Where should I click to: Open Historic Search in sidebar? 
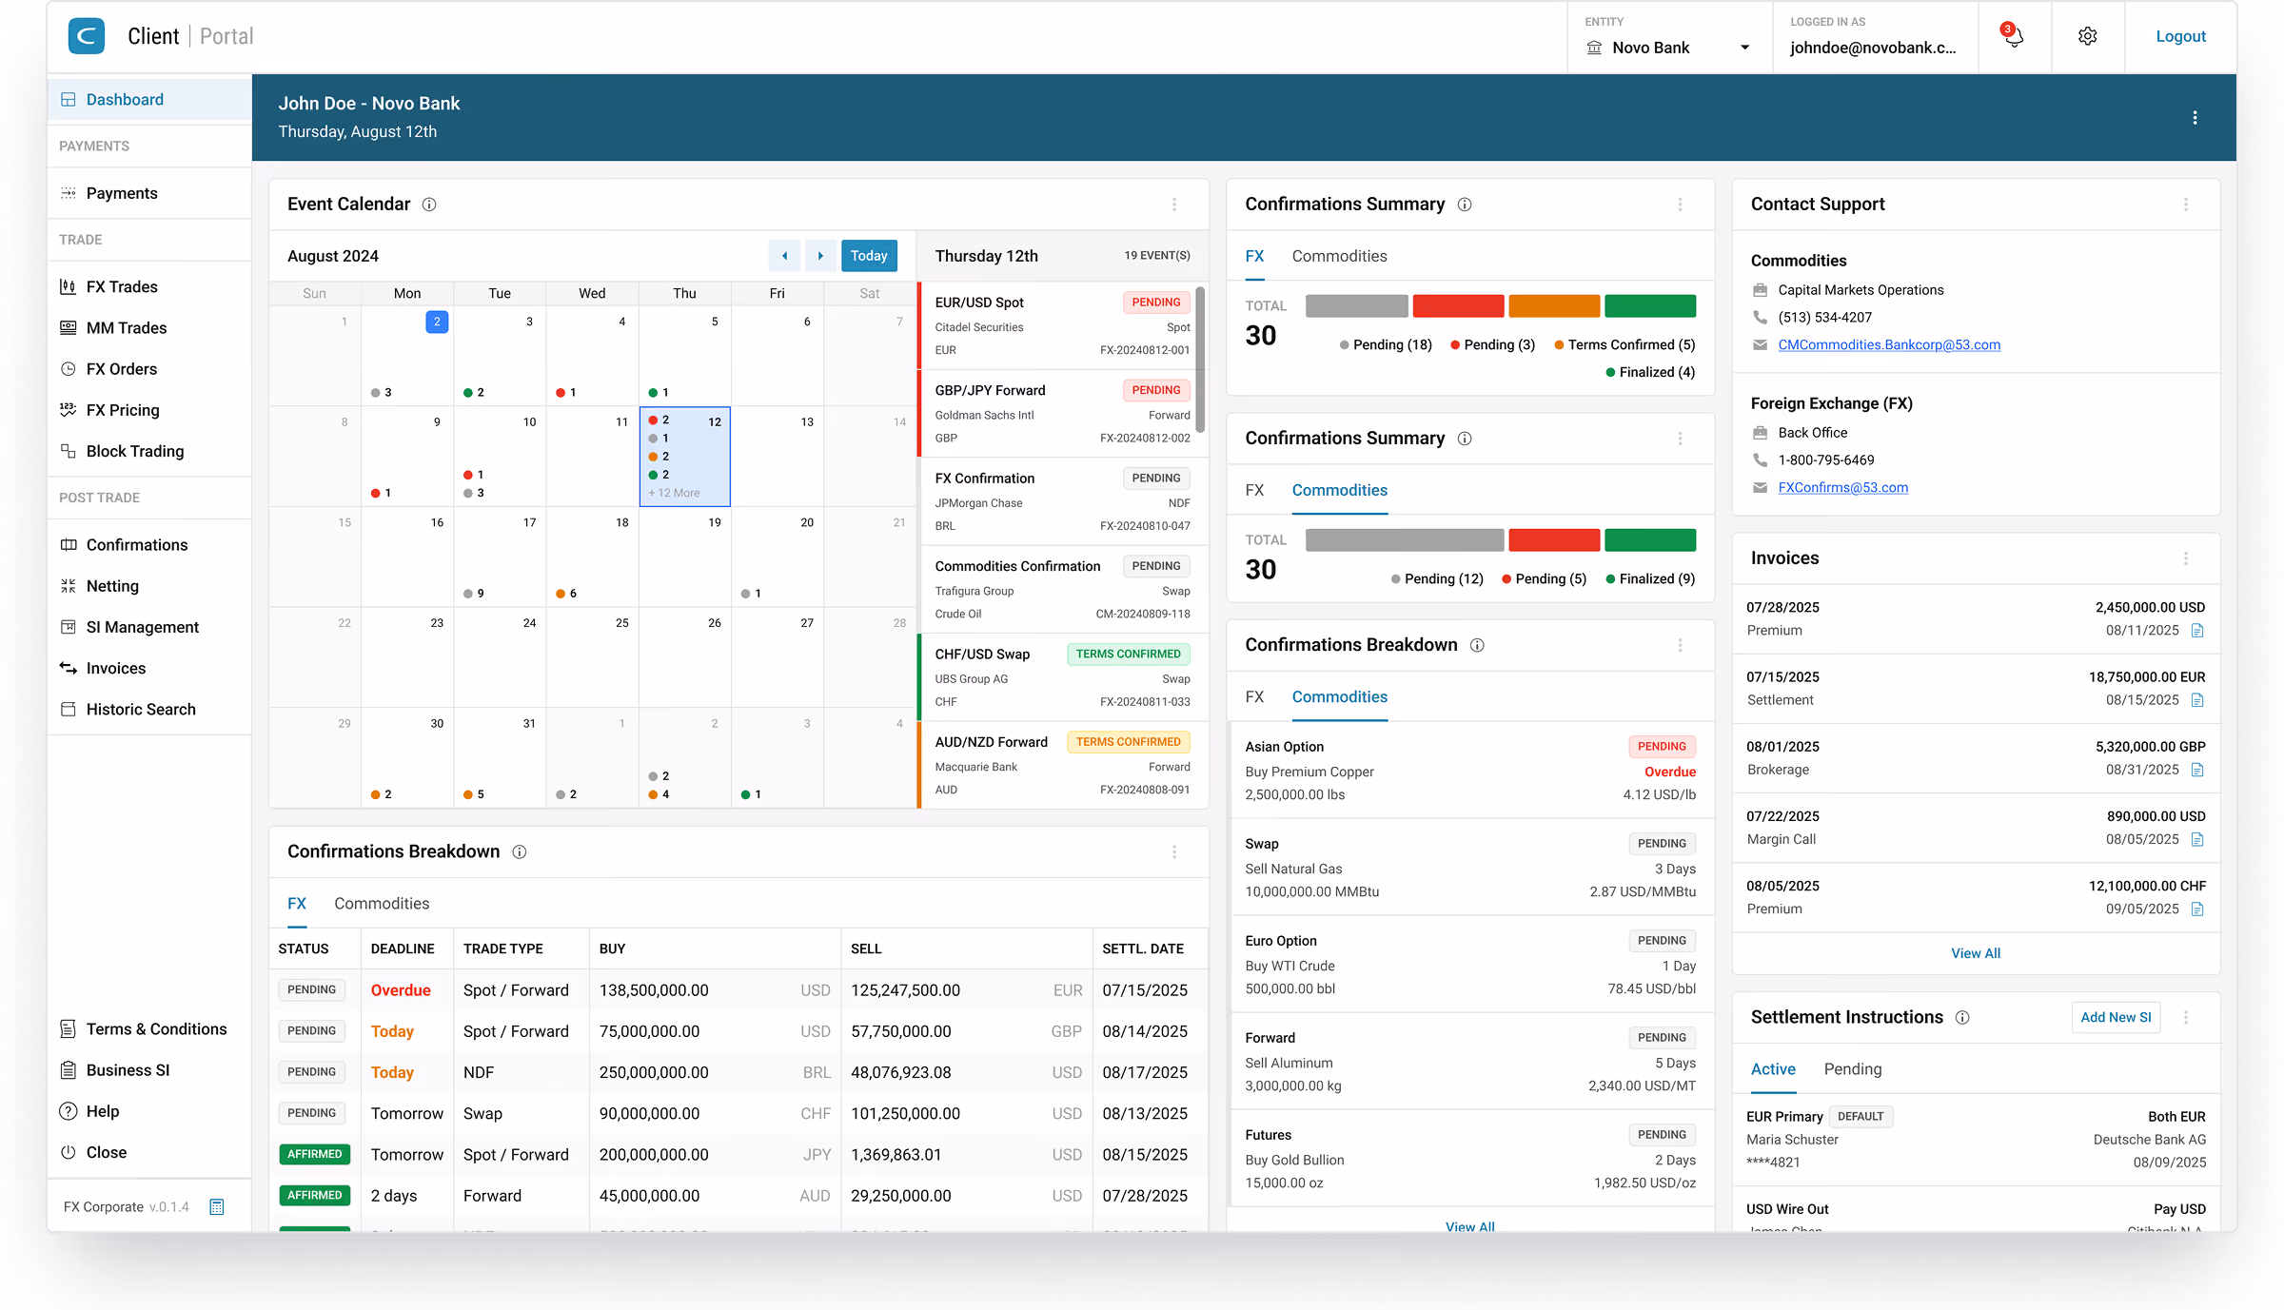click(x=141, y=710)
